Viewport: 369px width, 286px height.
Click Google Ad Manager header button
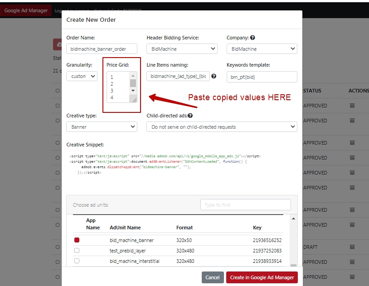[26, 10]
